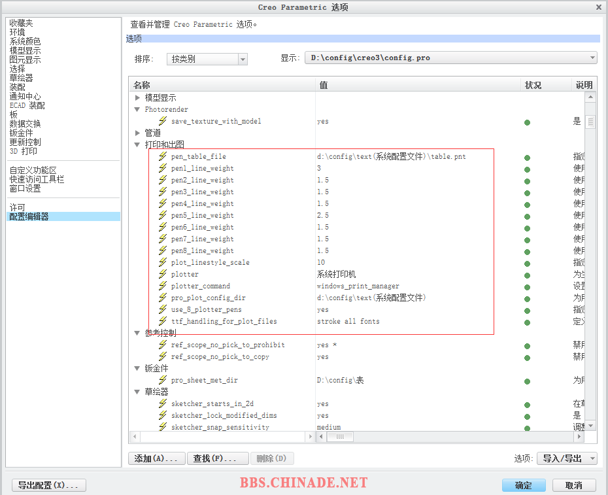This screenshot has width=608, height=495.
Task: Close the Creo Parametric 选项 dialog
Action: pos(599,7)
